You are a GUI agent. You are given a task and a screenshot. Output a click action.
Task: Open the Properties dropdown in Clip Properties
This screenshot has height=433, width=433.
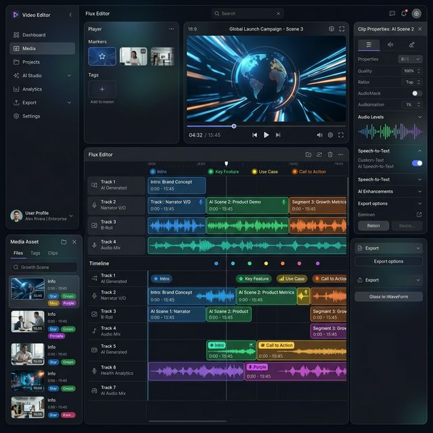click(410, 60)
